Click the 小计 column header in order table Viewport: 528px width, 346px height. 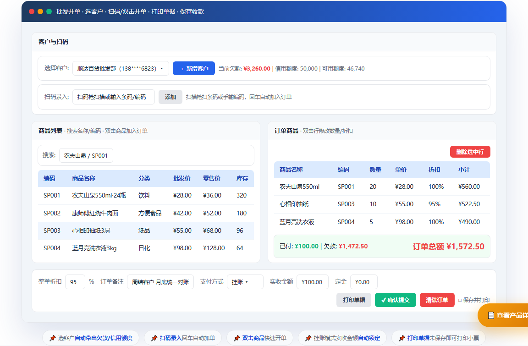tap(464, 170)
